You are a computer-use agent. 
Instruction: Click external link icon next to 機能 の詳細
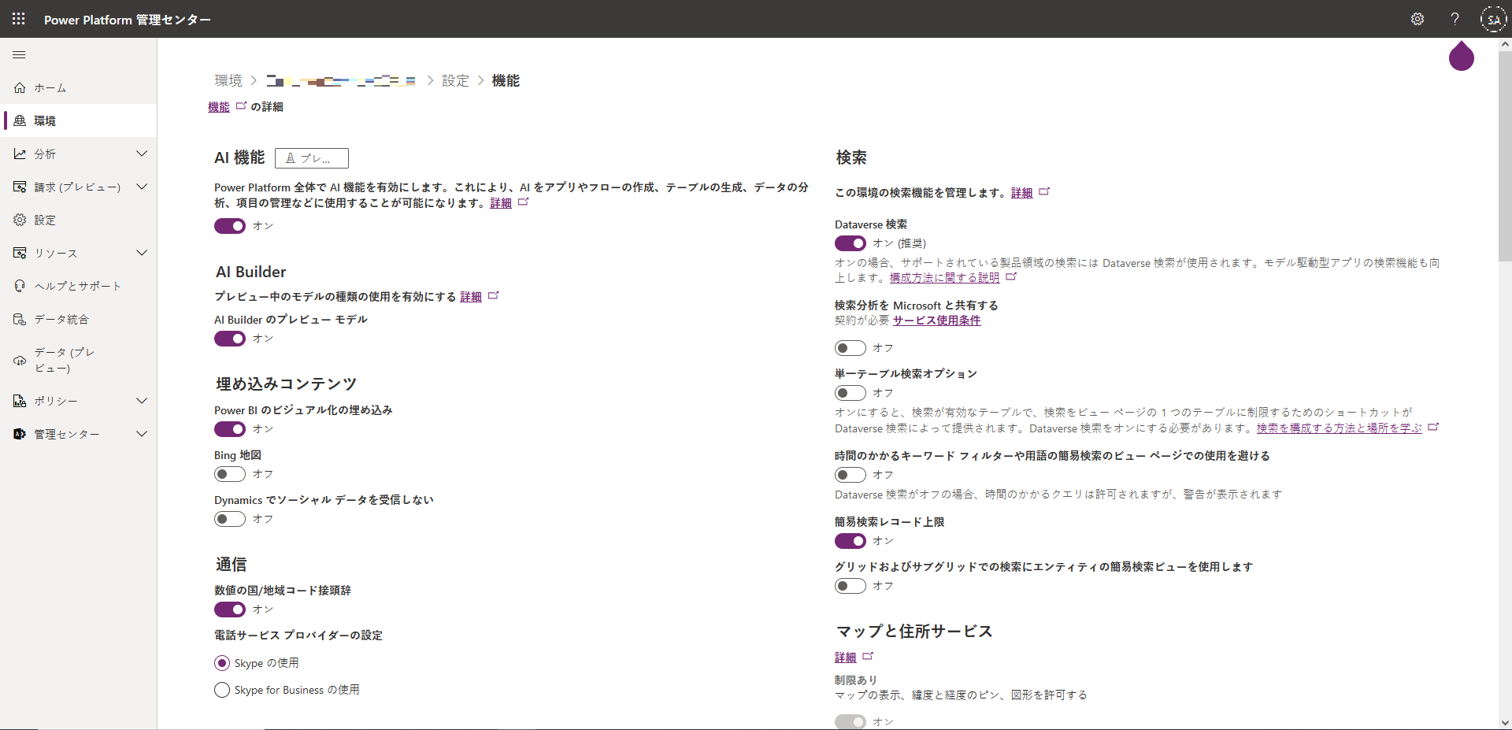(x=241, y=106)
